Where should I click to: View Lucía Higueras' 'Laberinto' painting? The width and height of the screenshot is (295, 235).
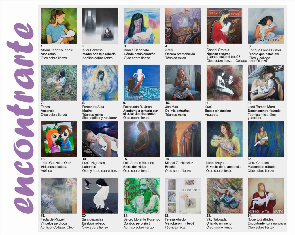pyautogui.click(x=100, y=139)
